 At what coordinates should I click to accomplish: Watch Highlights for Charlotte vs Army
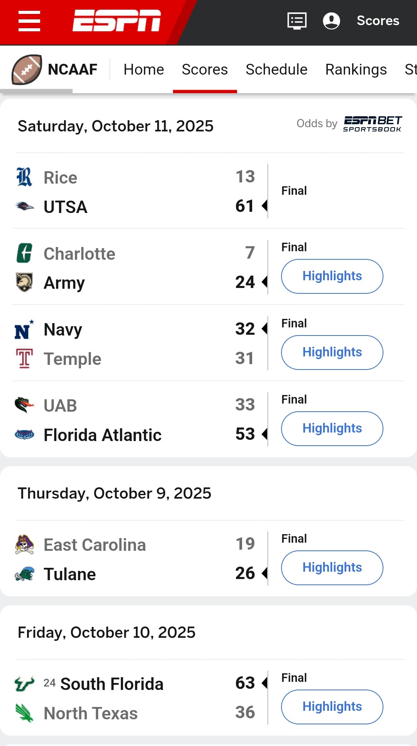click(332, 276)
